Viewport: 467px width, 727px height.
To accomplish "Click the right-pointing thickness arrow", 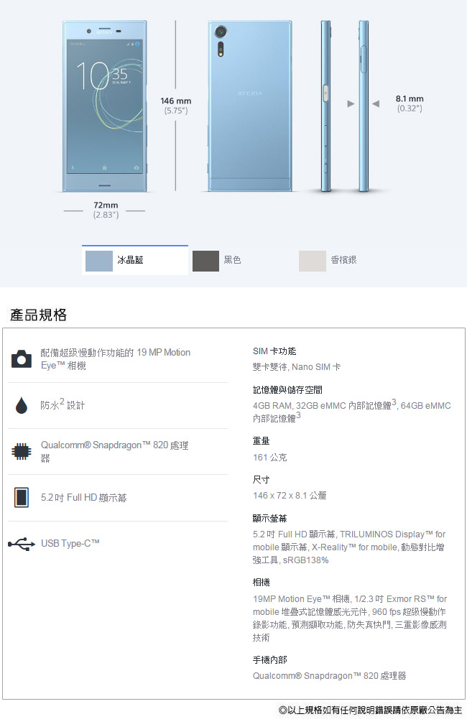I will click(x=351, y=104).
